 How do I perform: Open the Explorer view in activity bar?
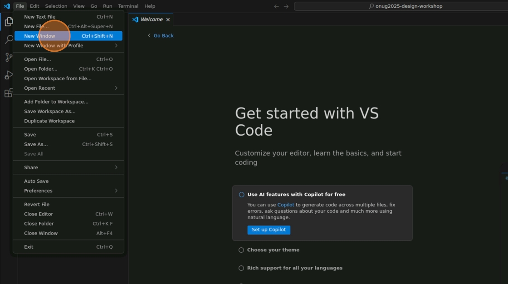click(x=9, y=22)
